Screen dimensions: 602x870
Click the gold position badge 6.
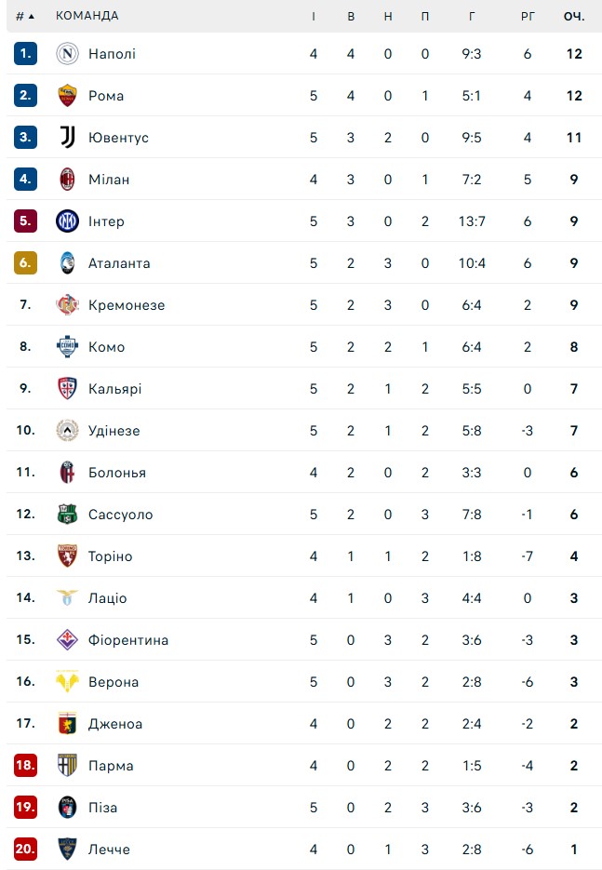tap(25, 263)
